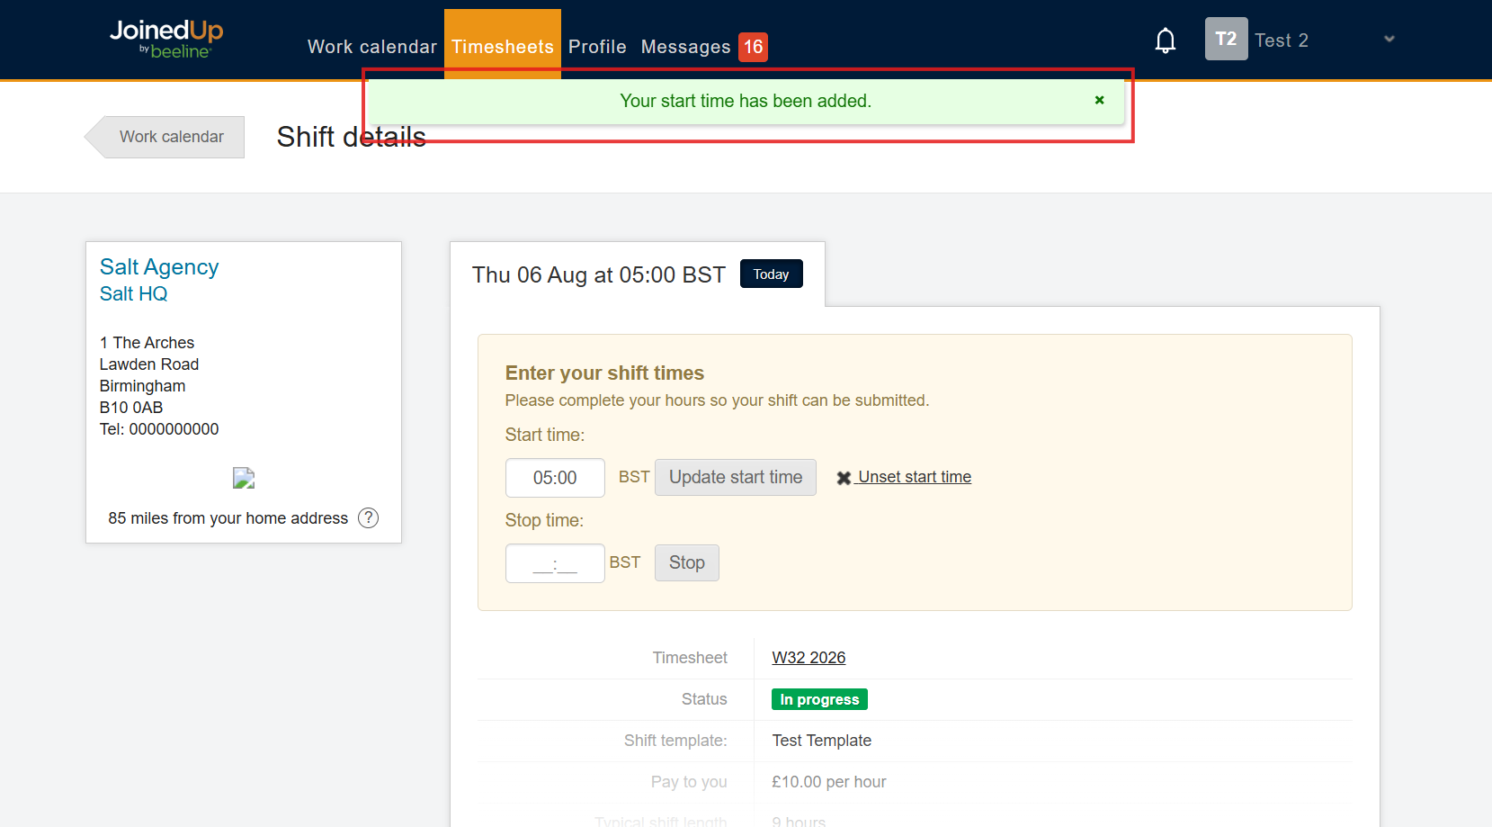Screen dimensions: 1492x827
Task: Click the 16 unread messages badge
Action: pyautogui.click(x=753, y=47)
